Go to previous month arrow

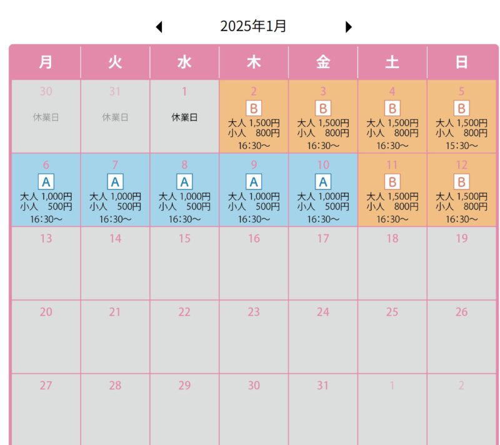click(x=159, y=27)
